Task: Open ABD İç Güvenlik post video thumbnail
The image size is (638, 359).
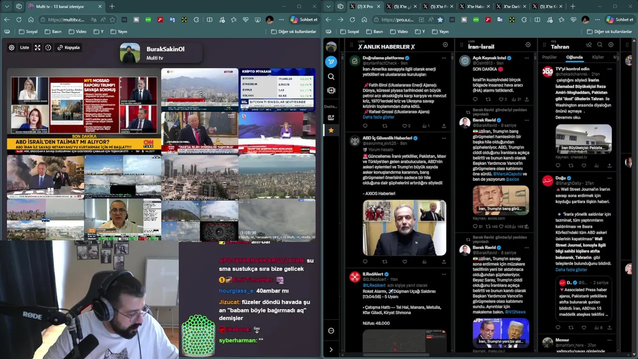Action: (x=404, y=228)
